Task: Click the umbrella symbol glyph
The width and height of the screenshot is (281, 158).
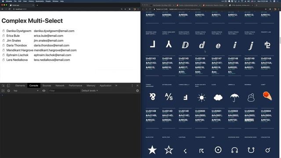Action: [x=234, y=97]
